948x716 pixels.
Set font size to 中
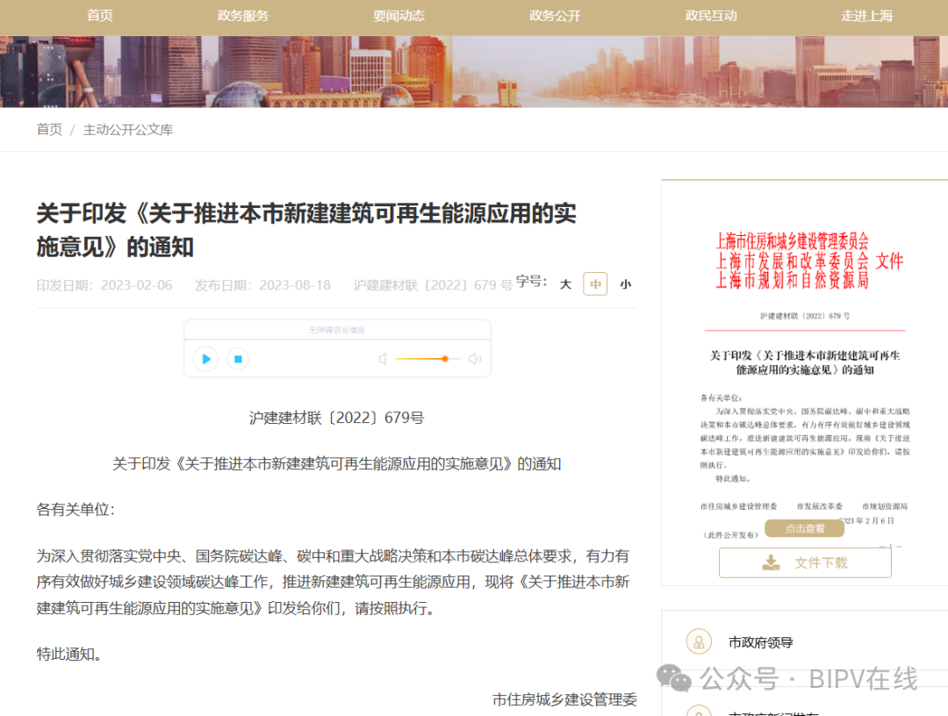click(x=595, y=284)
